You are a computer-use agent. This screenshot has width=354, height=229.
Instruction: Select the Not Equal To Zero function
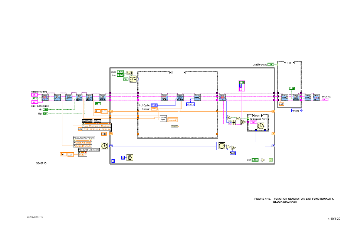[229, 117]
